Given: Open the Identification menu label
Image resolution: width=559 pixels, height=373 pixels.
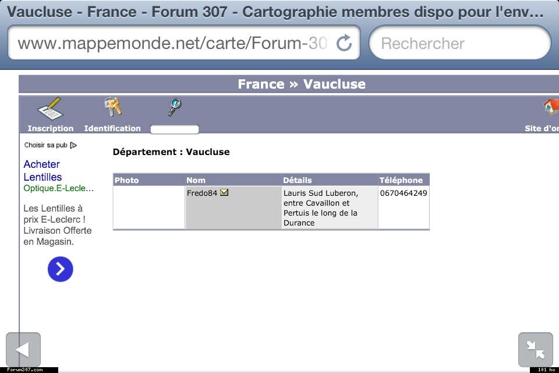Looking at the screenshot, I should click(x=112, y=128).
